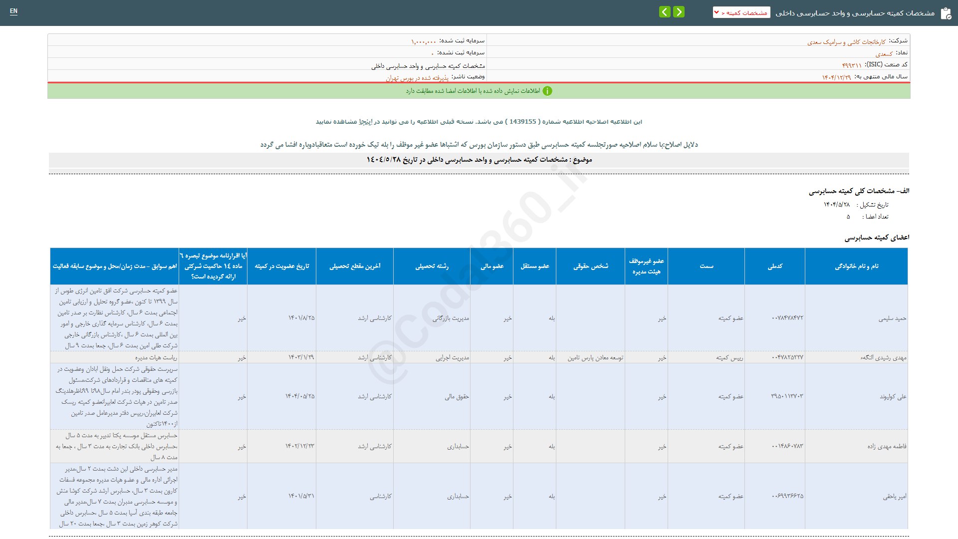Screen dimensions: 958x539
Task: Click the نام و نام خانوادگی column header
Action: [856, 267]
